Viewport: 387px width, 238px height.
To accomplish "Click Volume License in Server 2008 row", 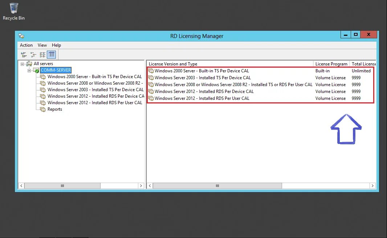I will tap(330, 85).
